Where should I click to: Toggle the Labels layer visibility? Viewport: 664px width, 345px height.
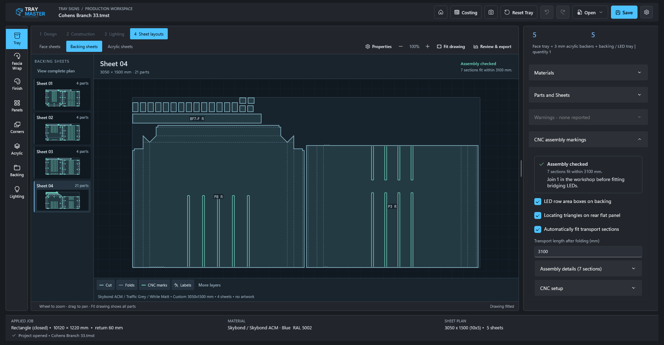pos(183,285)
